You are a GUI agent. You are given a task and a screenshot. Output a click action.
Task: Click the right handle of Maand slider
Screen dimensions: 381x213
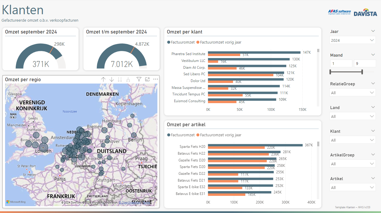point(362,72)
